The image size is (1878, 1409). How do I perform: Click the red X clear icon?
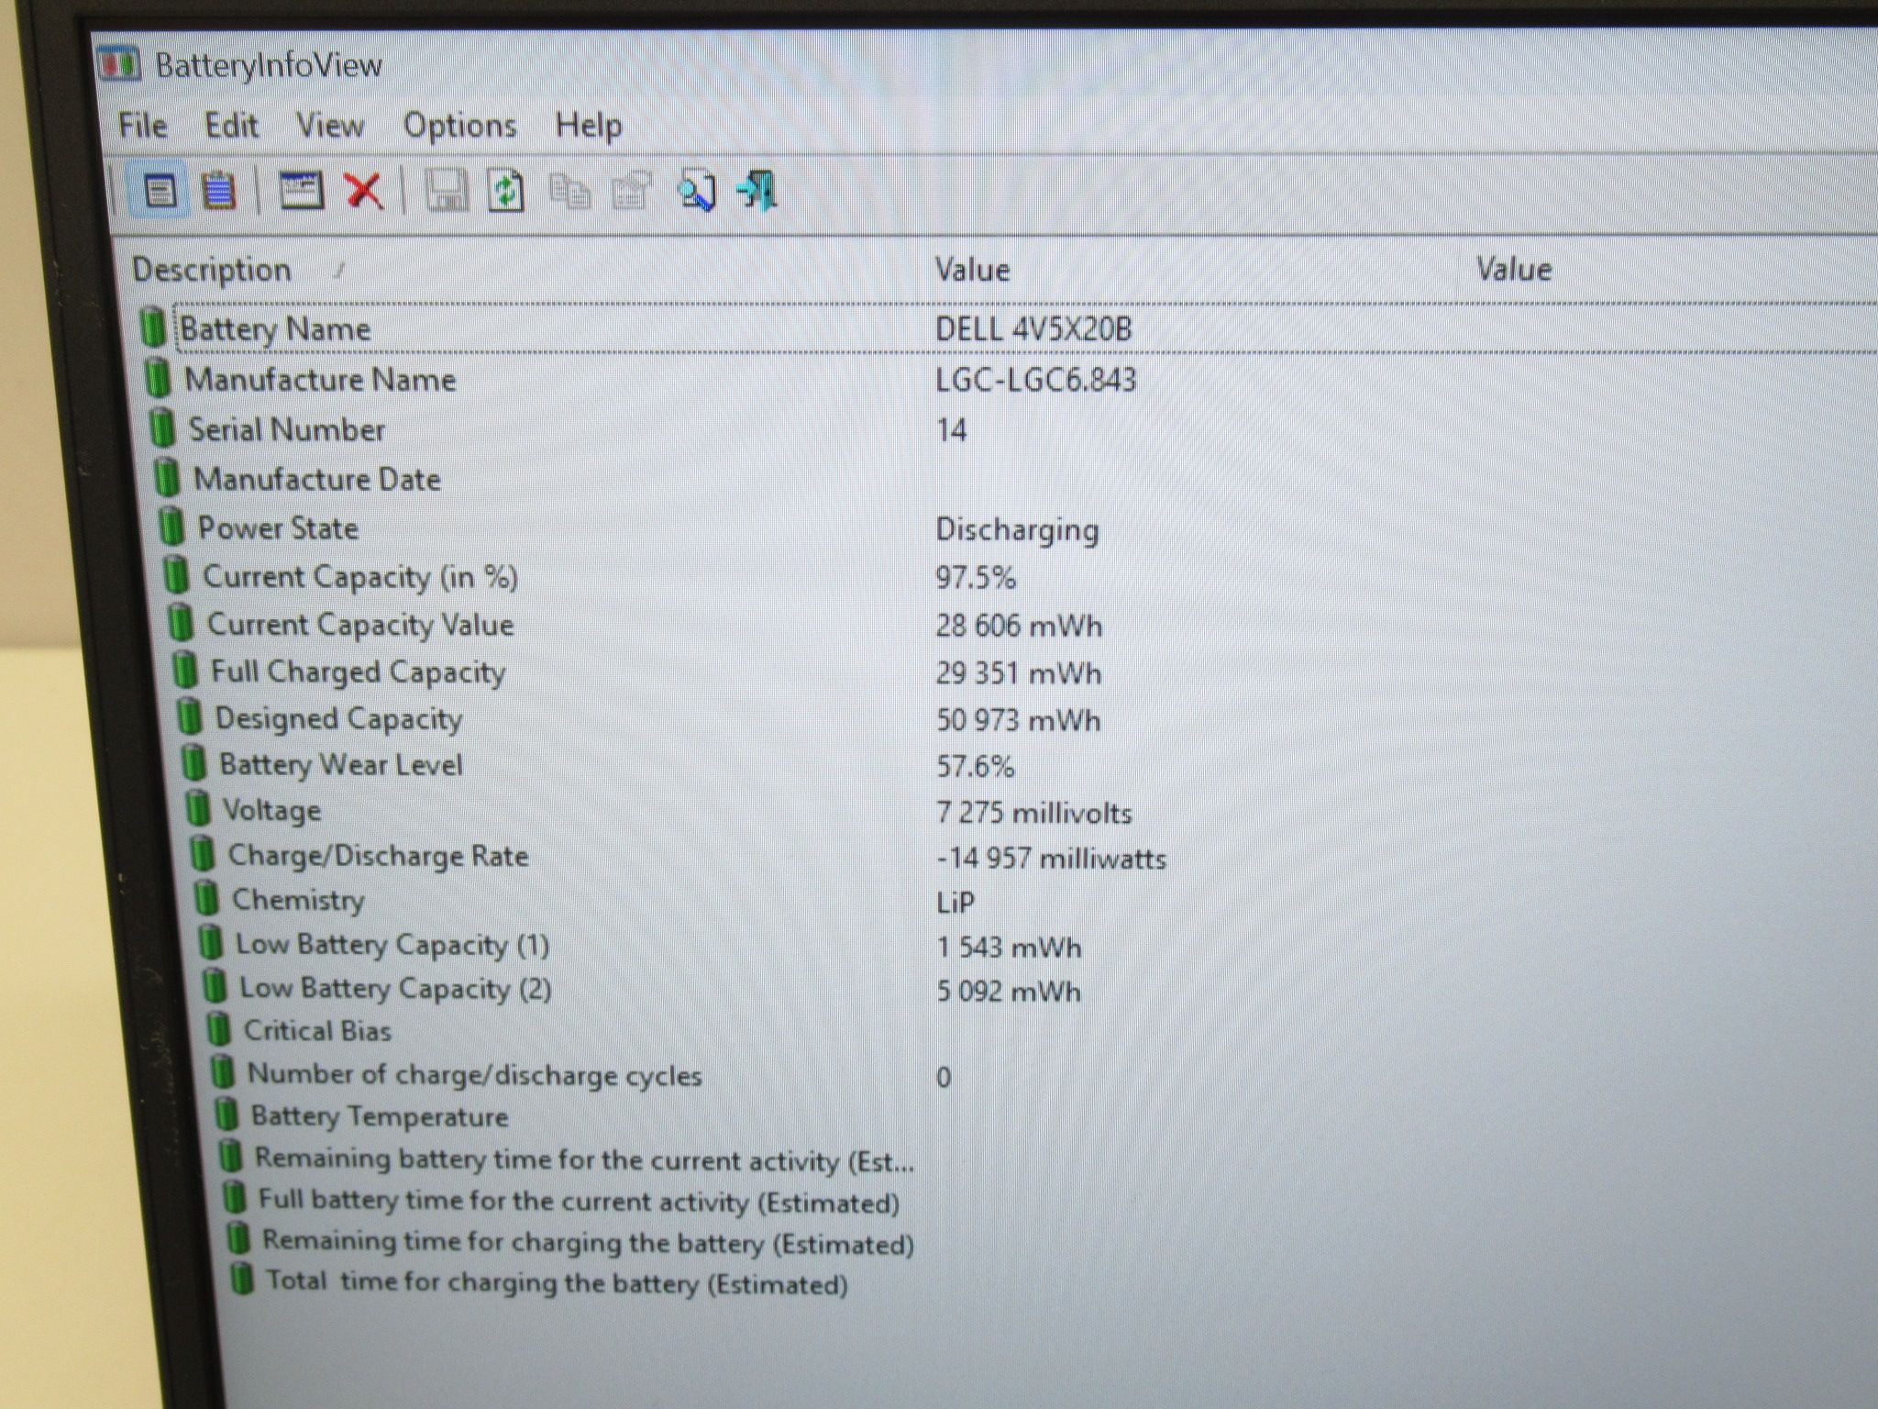pyautogui.click(x=364, y=191)
